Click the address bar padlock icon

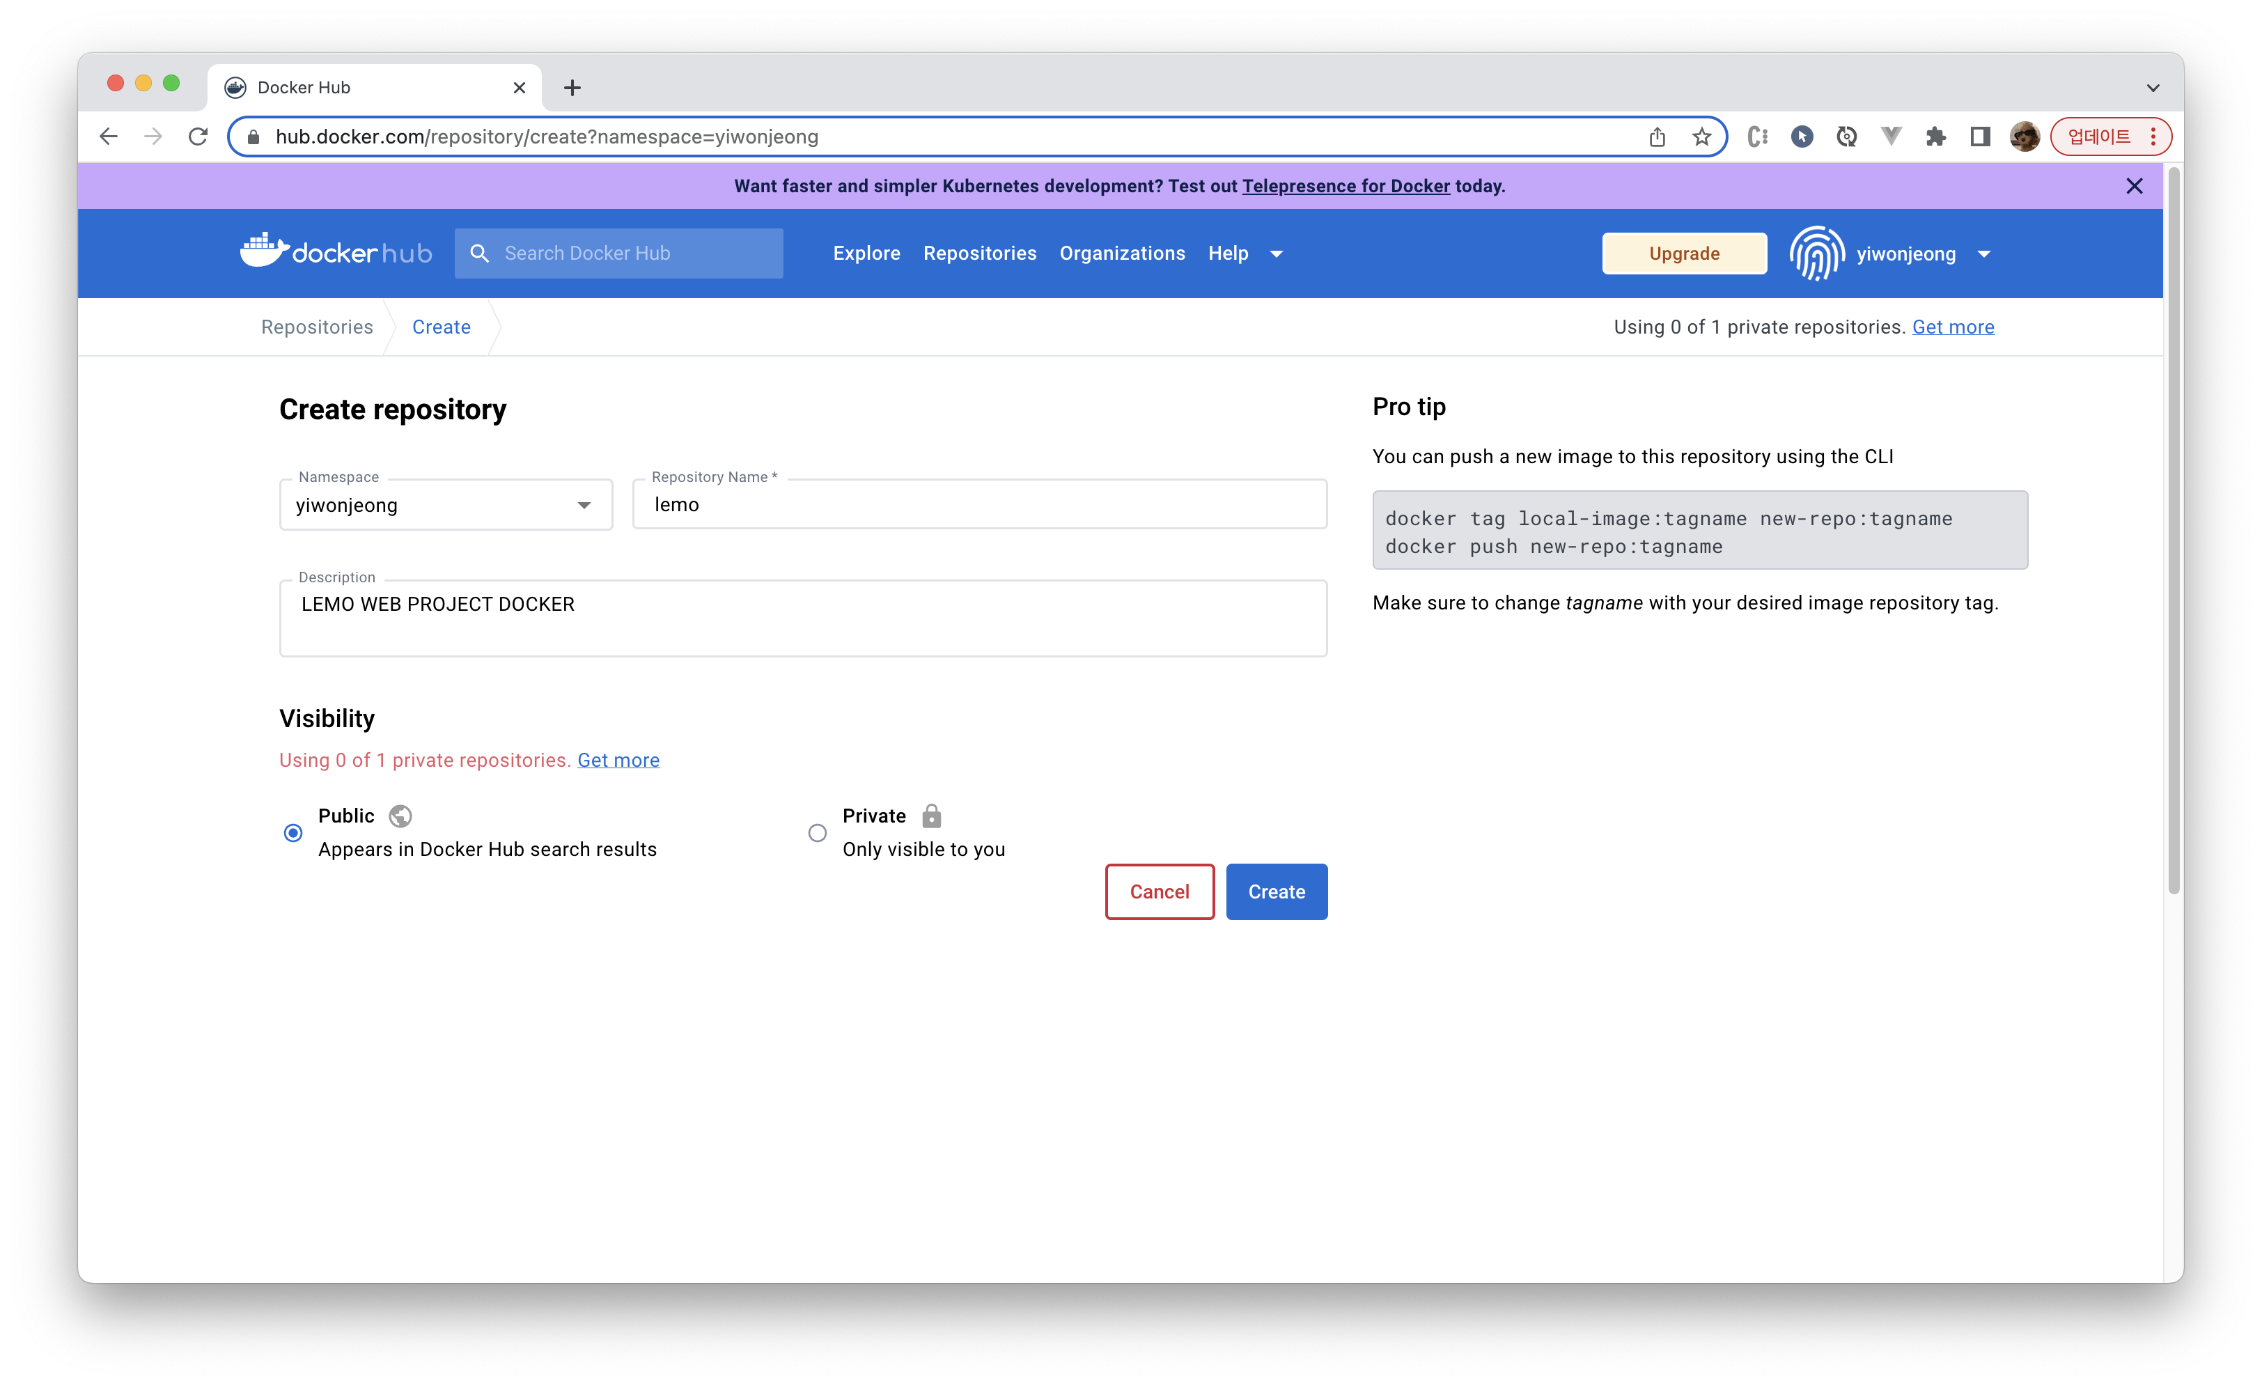tap(254, 137)
